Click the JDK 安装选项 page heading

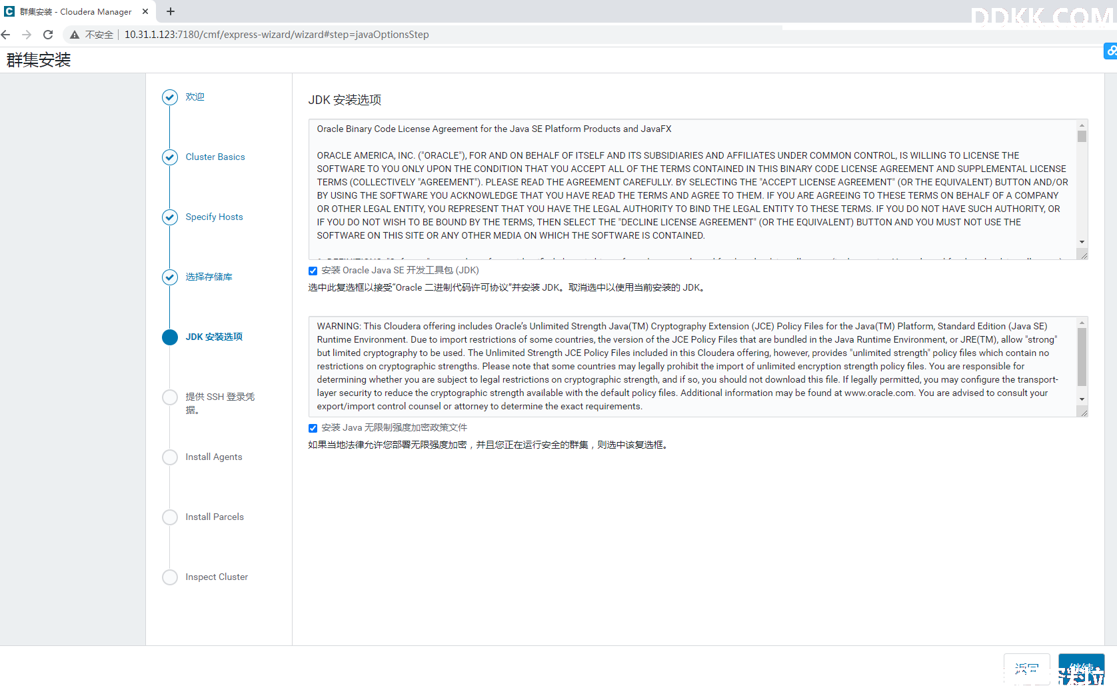(345, 100)
